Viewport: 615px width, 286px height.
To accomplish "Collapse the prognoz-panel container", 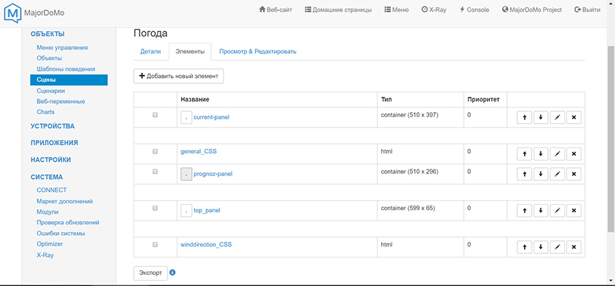I will (187, 174).
